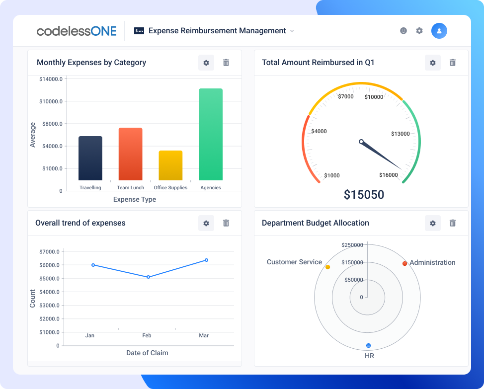
Task: Click the HR radar label
Action: (x=369, y=356)
